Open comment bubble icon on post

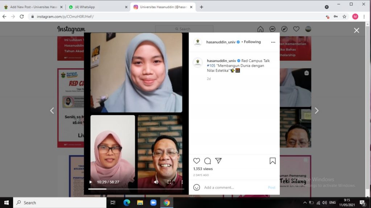tap(208, 161)
